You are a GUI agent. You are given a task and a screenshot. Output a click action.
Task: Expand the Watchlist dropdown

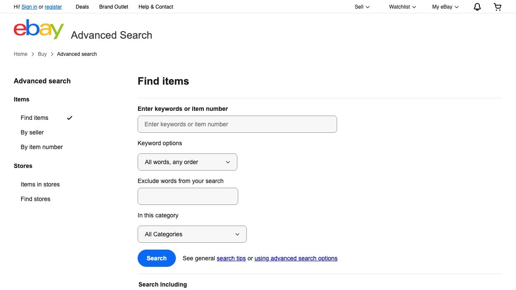tap(402, 7)
